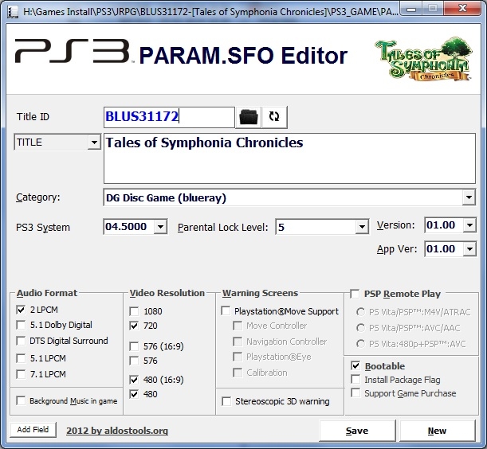Minimize the PARAM.SFO Editor window
This screenshot has height=449, width=487.
(411, 9)
